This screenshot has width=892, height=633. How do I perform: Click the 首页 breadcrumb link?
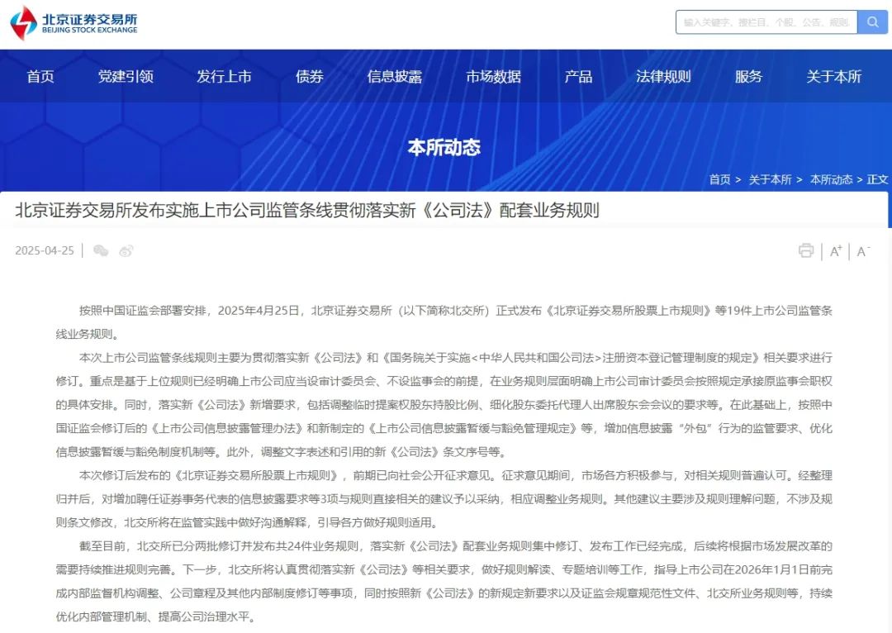[719, 178]
